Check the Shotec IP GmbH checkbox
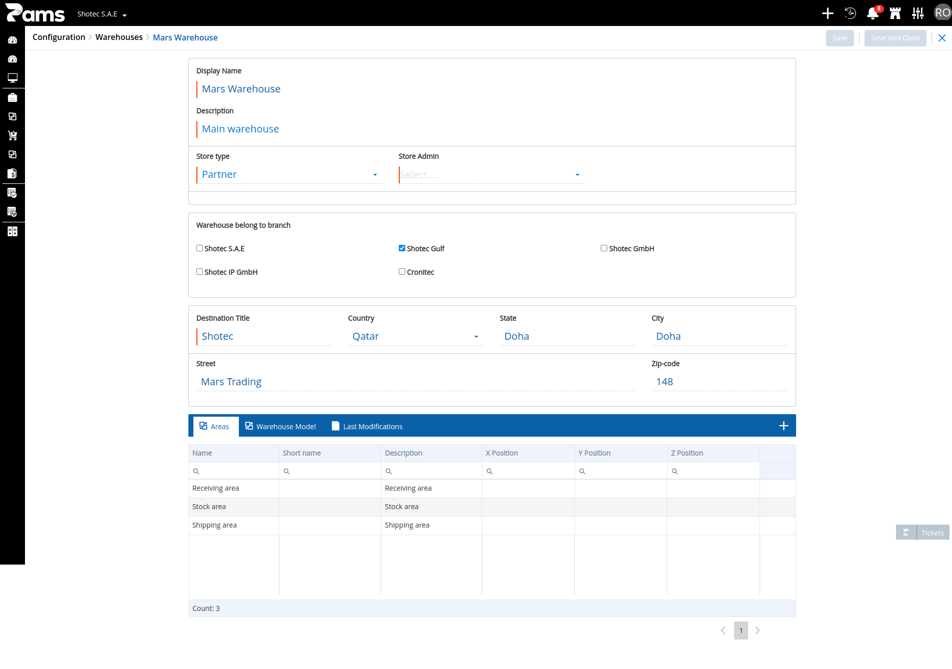Screen dimensions: 952x669 point(199,272)
